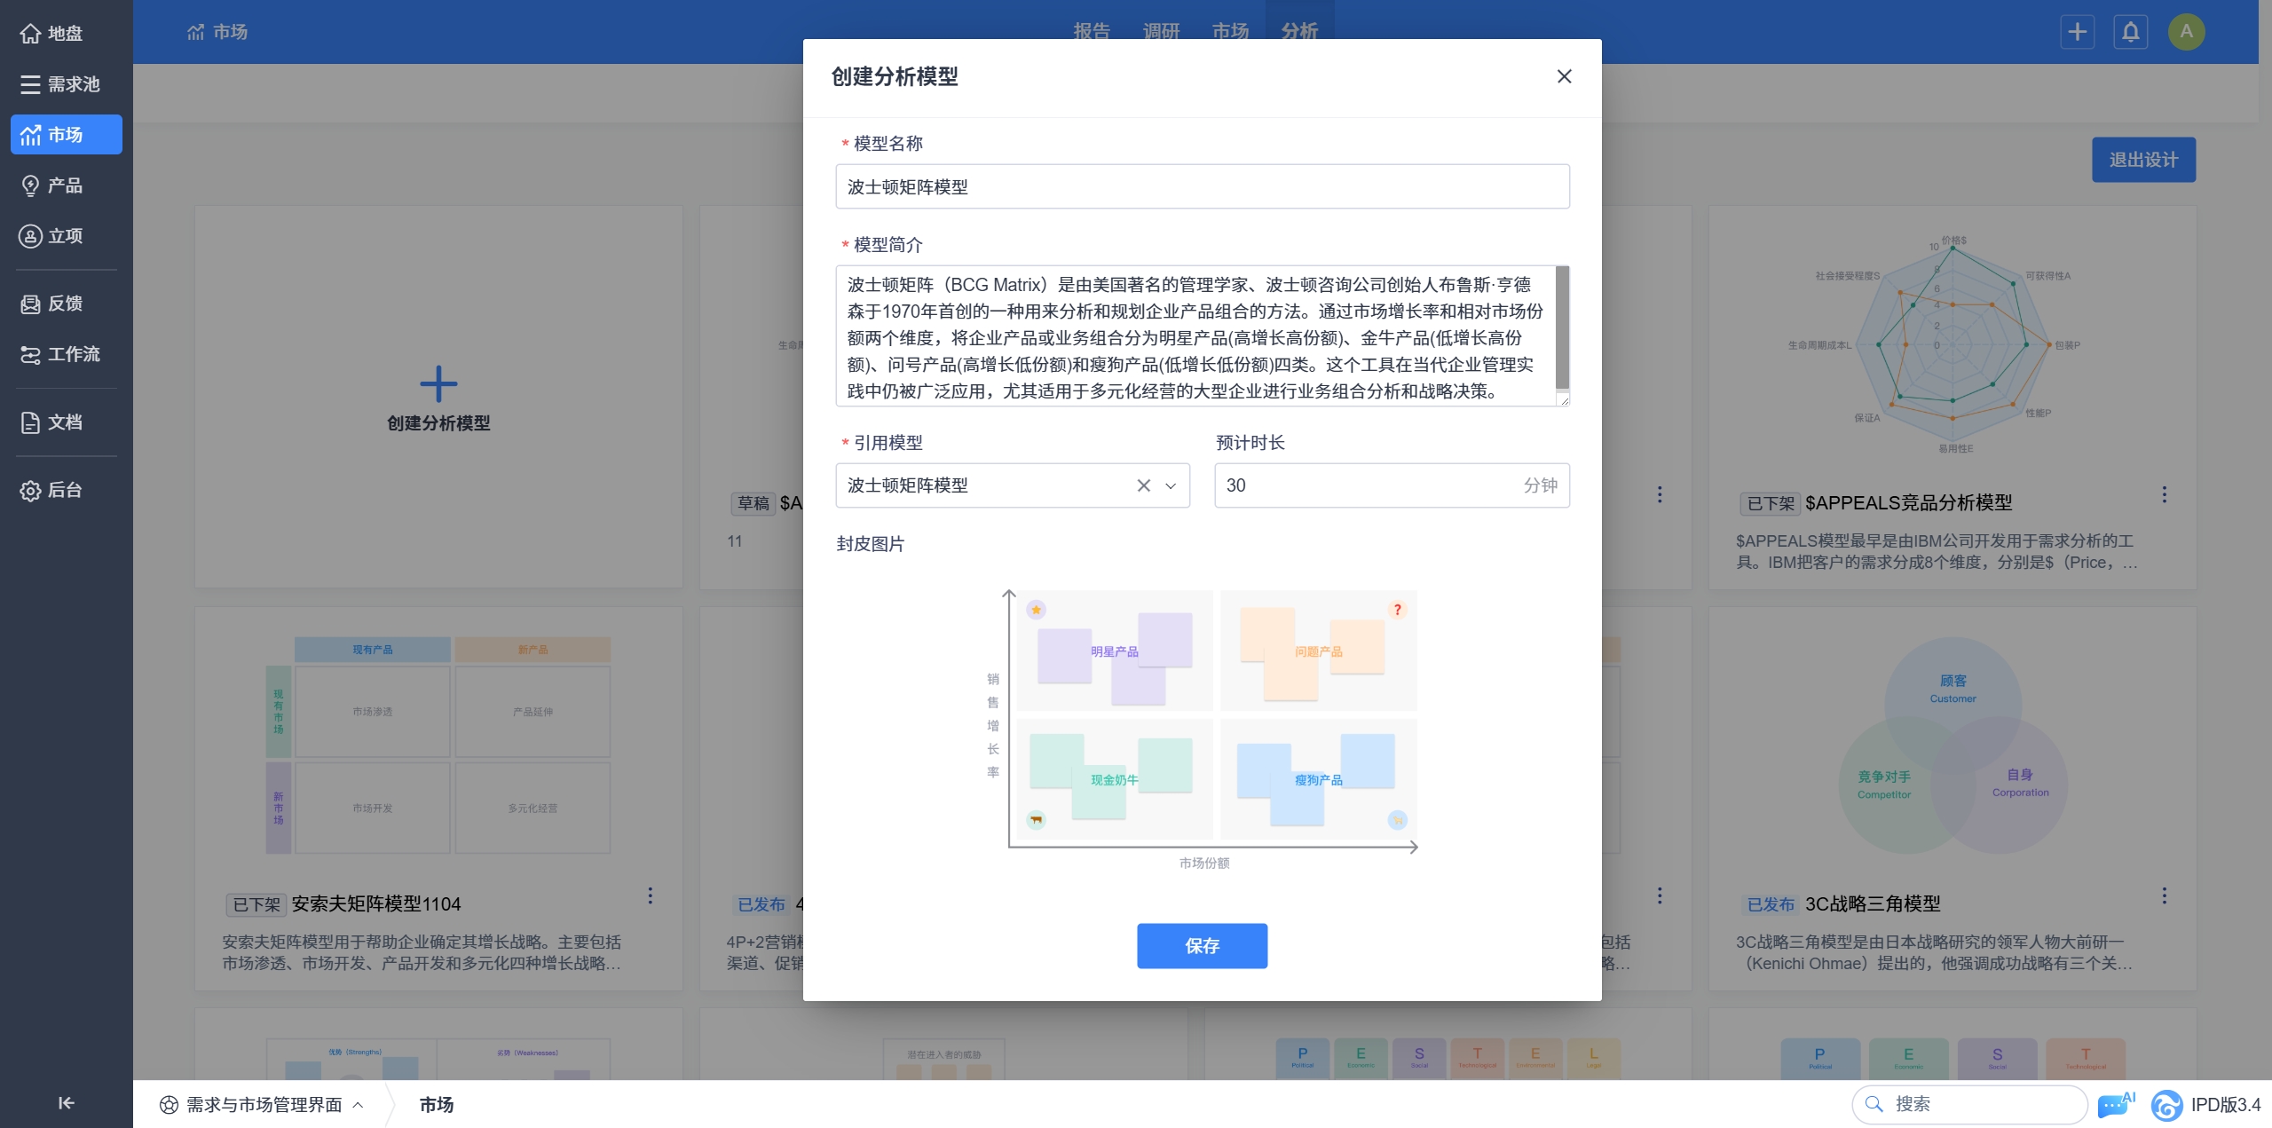Collapse the left sidebar with arrow icon
2272x1128 pixels.
pos(66,1102)
